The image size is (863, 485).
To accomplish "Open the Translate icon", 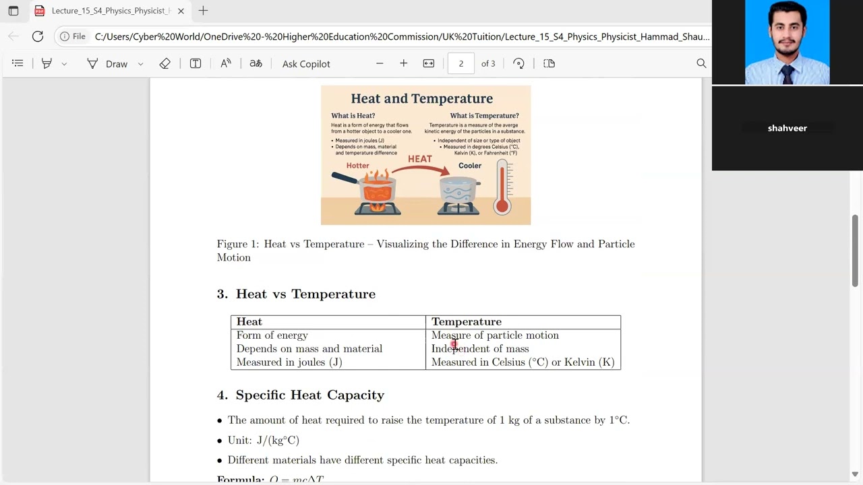I will [x=256, y=63].
